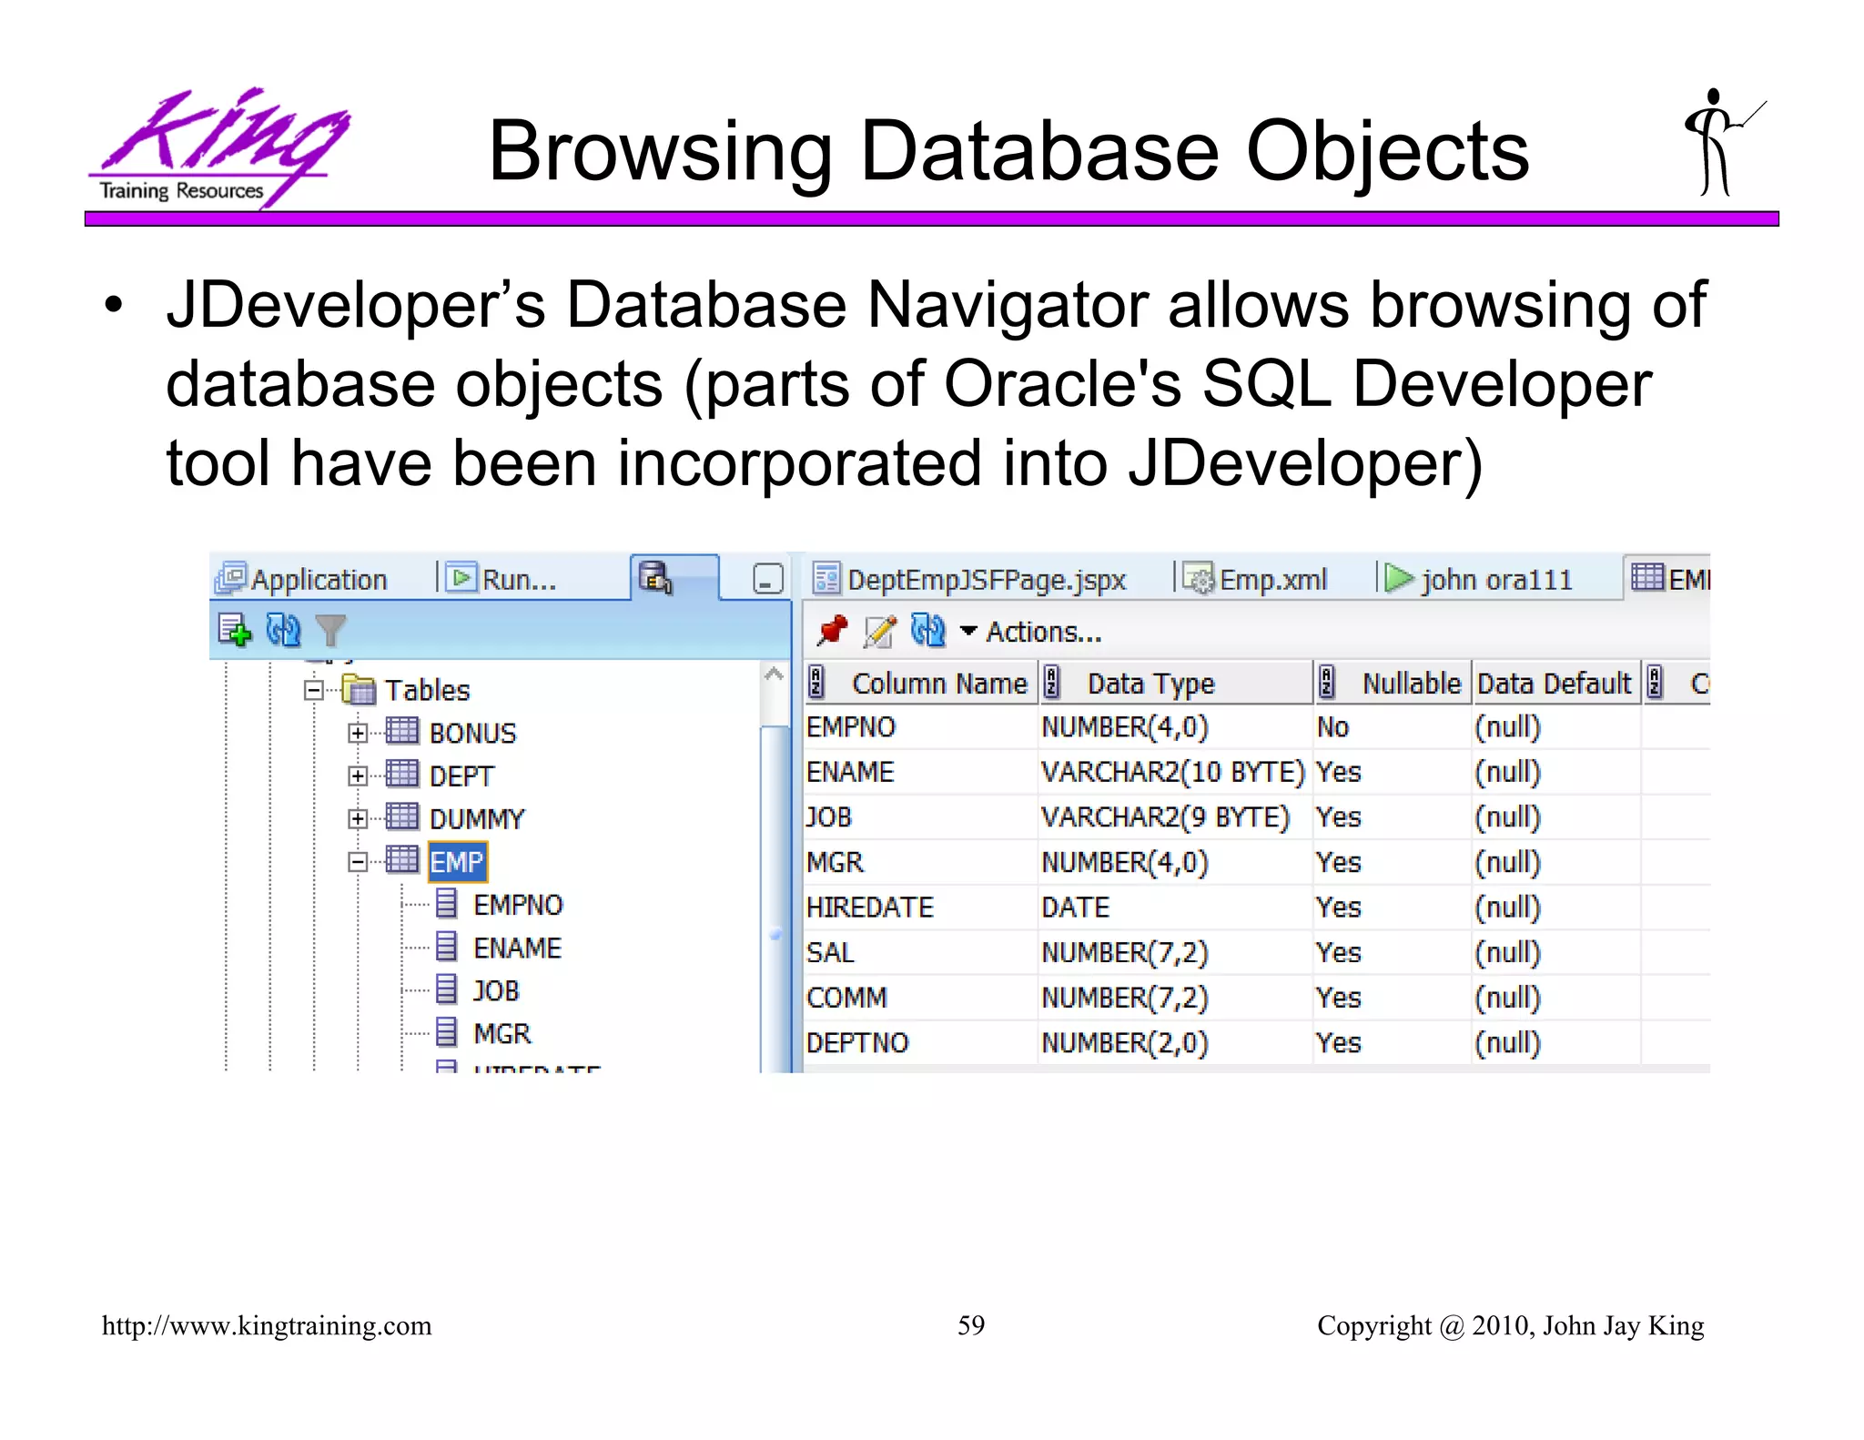
Task: Collapse the Tables folder node
Action: tap(314, 690)
